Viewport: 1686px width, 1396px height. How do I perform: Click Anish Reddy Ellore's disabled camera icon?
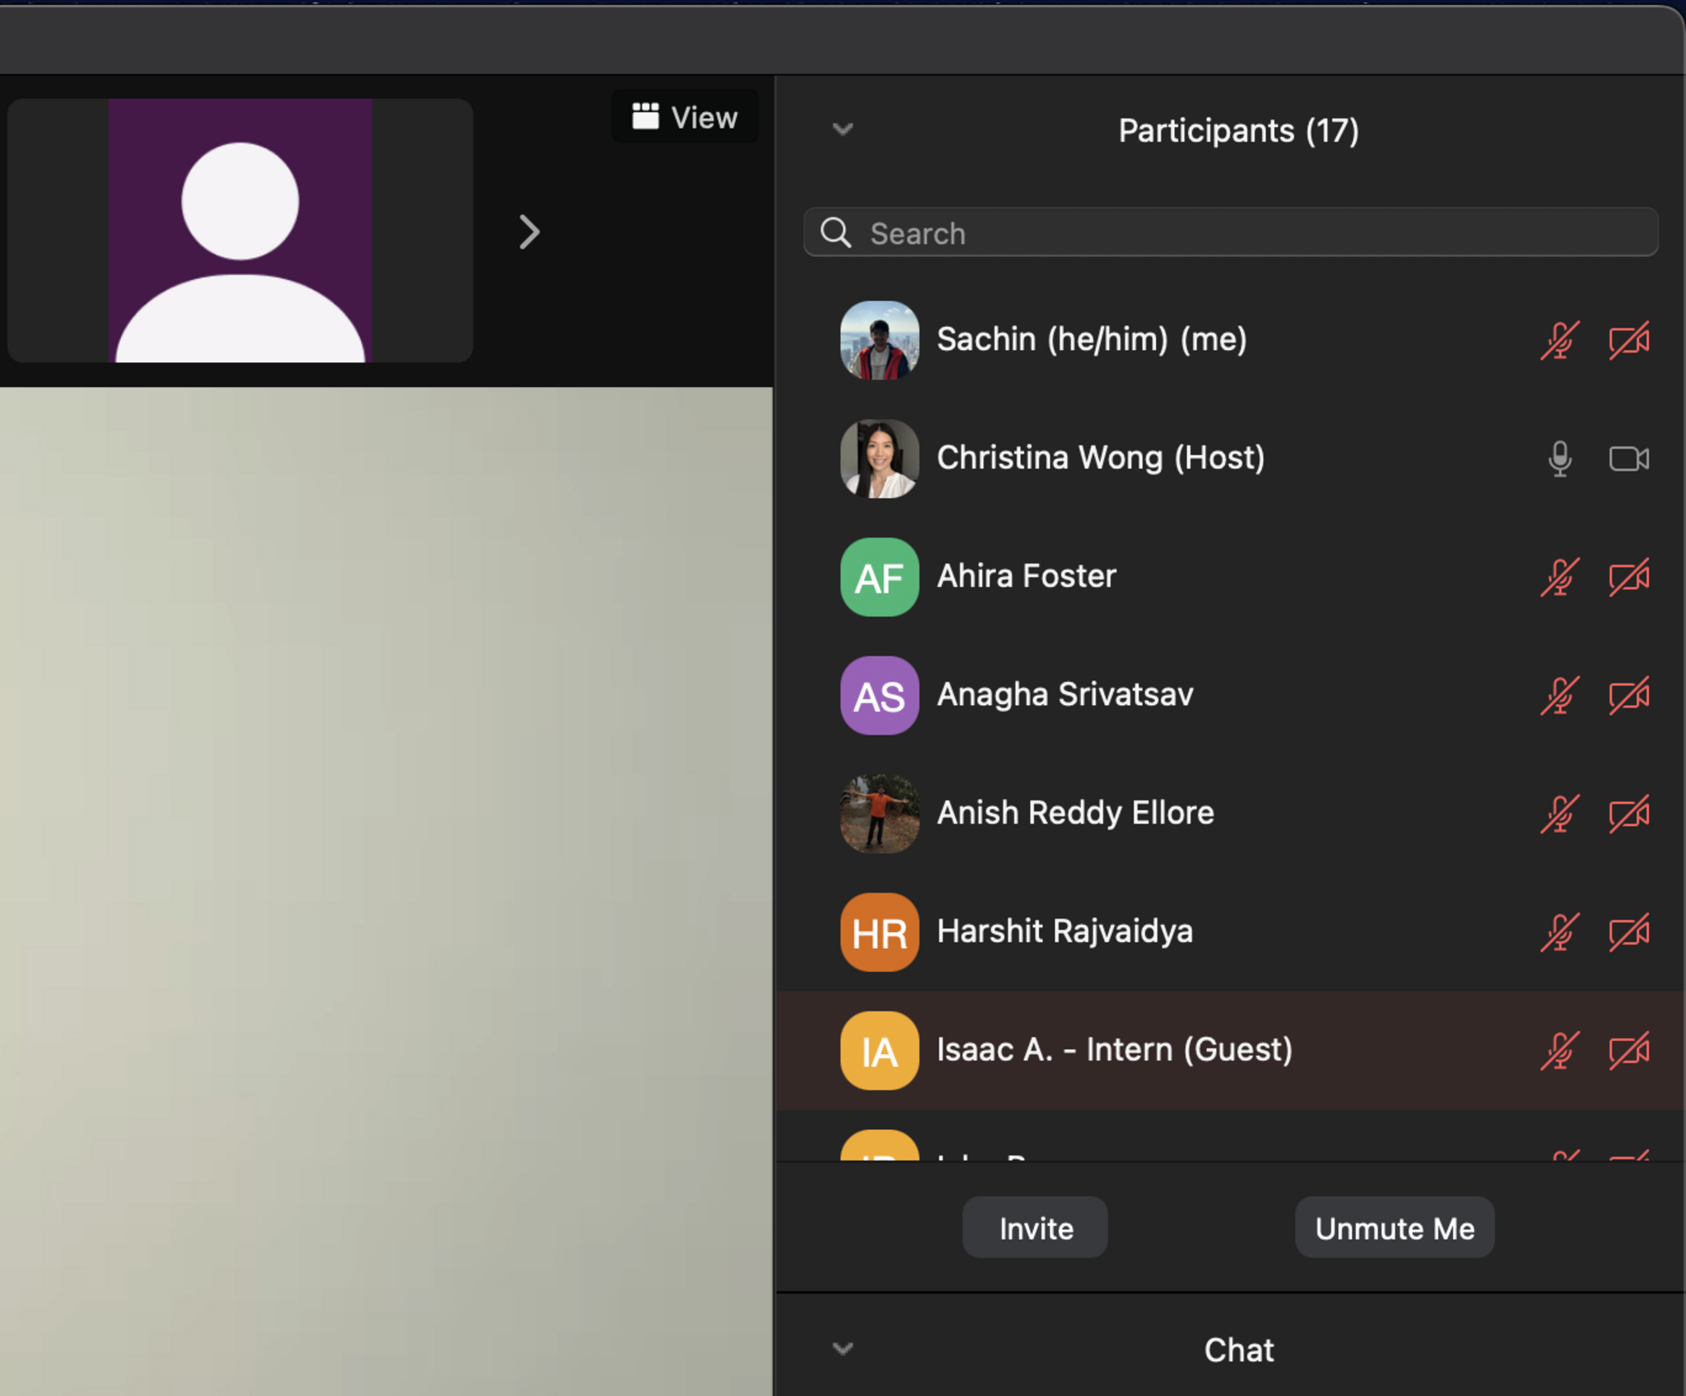(x=1628, y=815)
